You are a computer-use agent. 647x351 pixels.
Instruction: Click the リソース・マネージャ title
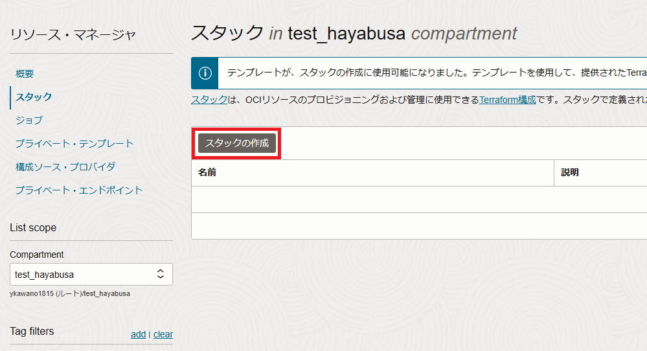pyautogui.click(x=73, y=34)
